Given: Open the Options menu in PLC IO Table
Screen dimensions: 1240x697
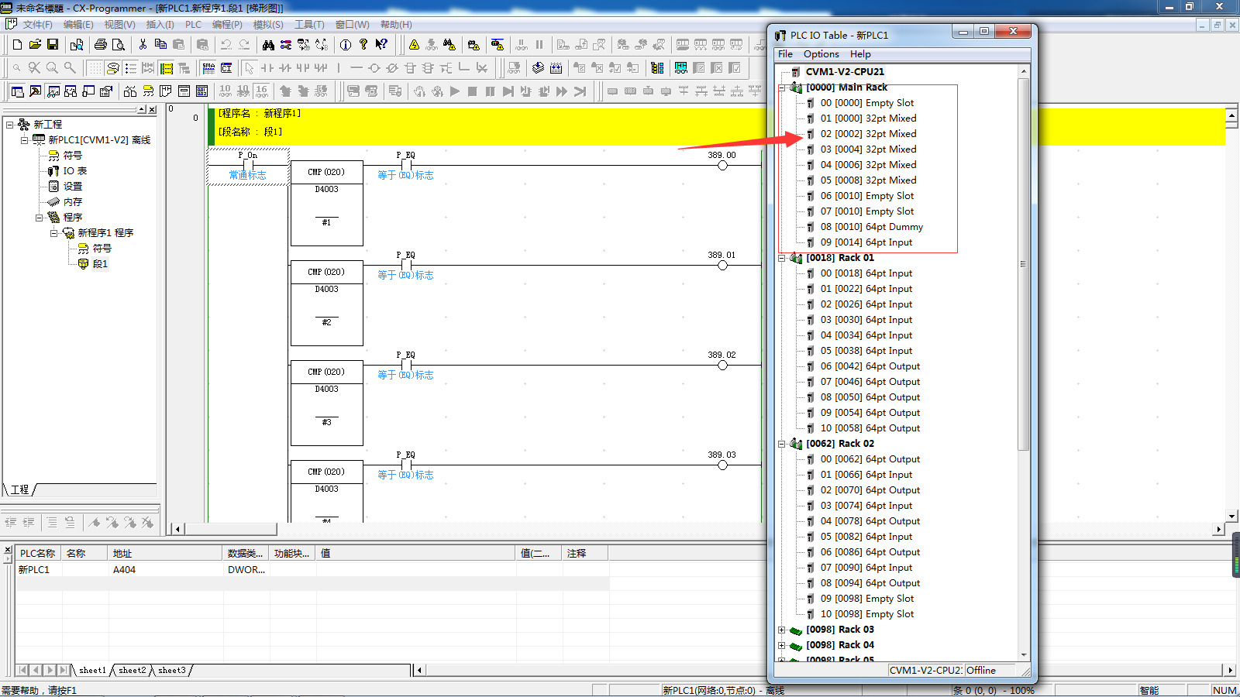Looking at the screenshot, I should [x=821, y=54].
